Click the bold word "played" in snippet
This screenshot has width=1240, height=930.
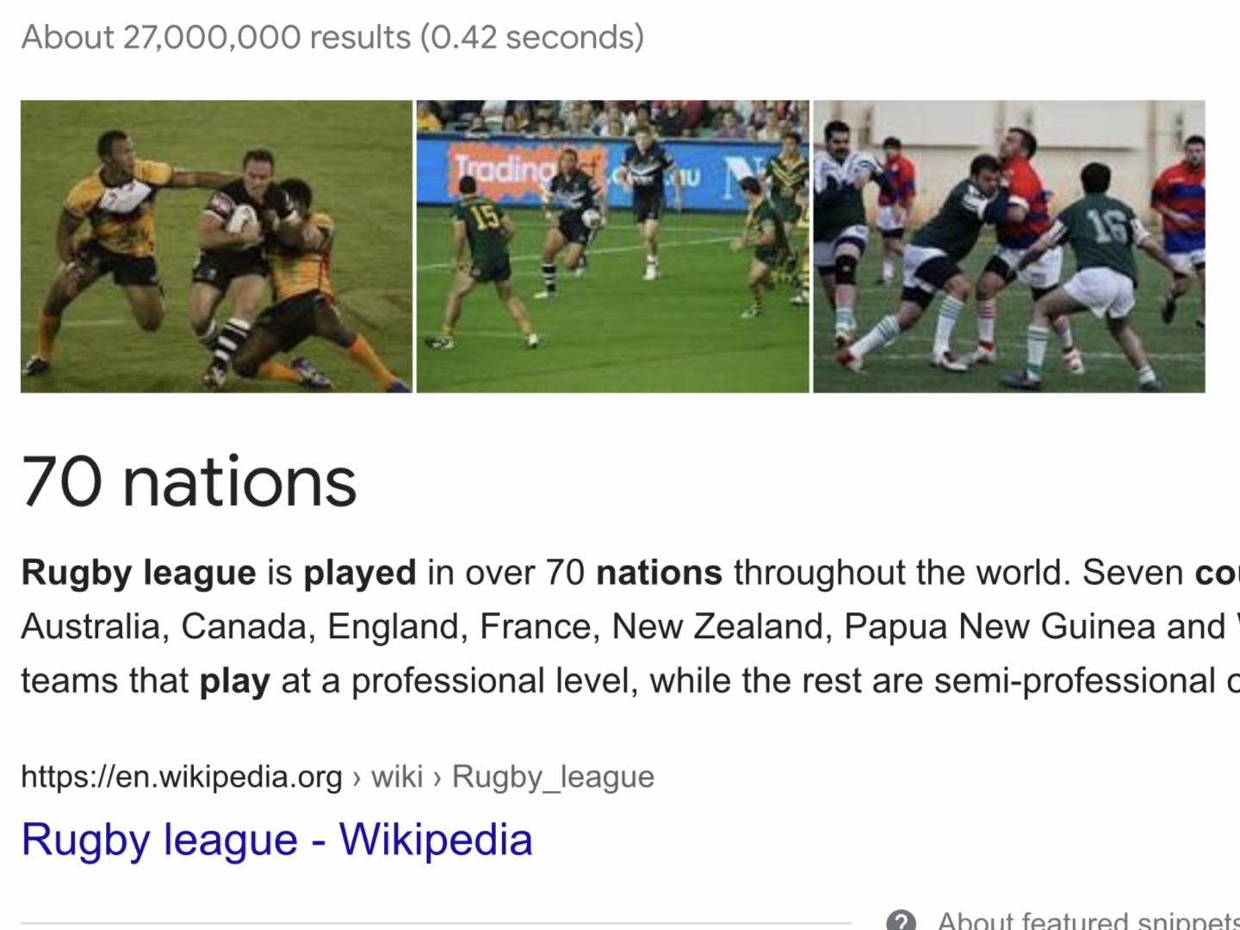tap(360, 573)
